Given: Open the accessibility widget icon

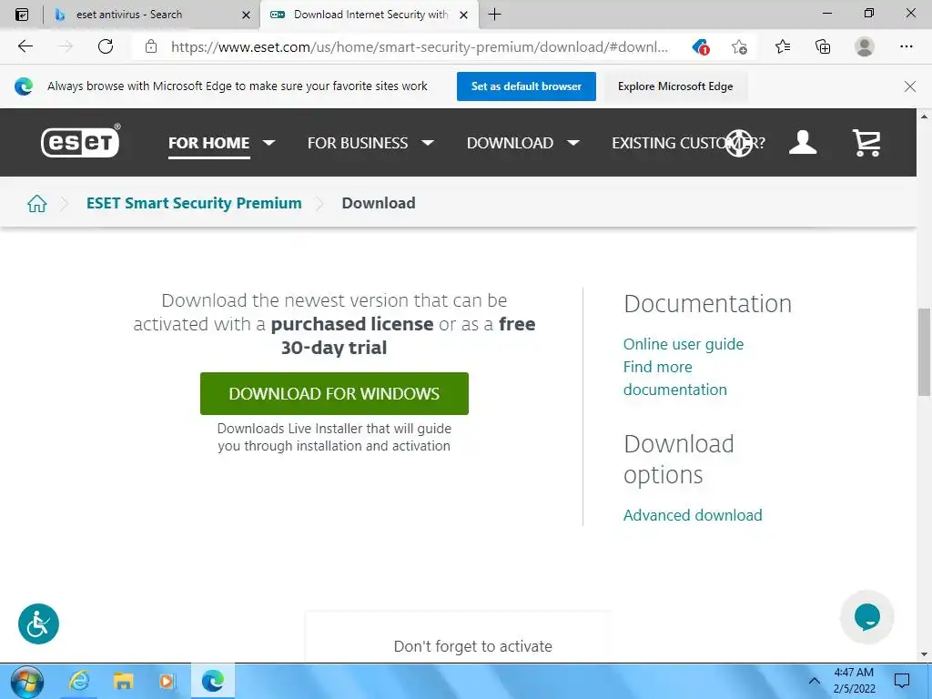Looking at the screenshot, I should (x=38, y=624).
